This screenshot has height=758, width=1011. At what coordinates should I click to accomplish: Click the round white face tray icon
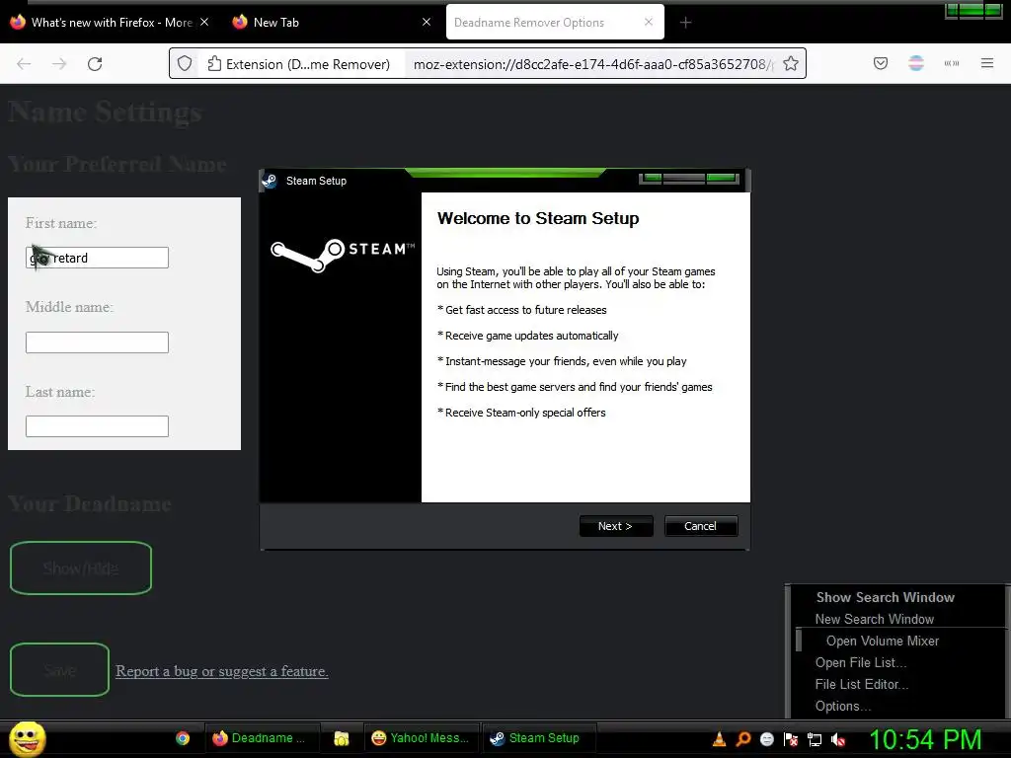(766, 738)
